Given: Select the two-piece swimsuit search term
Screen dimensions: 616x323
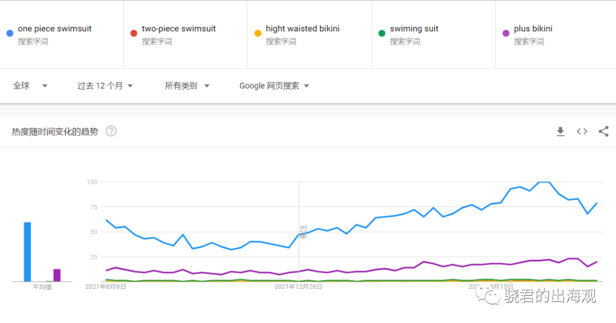Looking at the screenshot, I should (x=179, y=29).
